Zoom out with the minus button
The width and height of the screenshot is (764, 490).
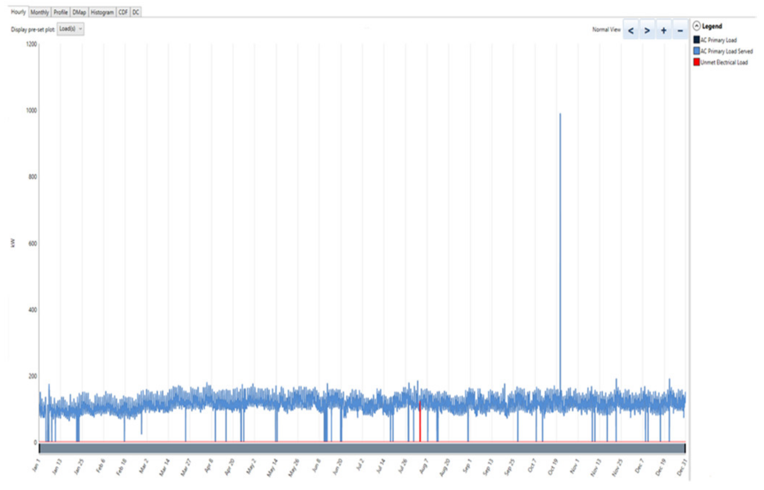[x=680, y=31]
